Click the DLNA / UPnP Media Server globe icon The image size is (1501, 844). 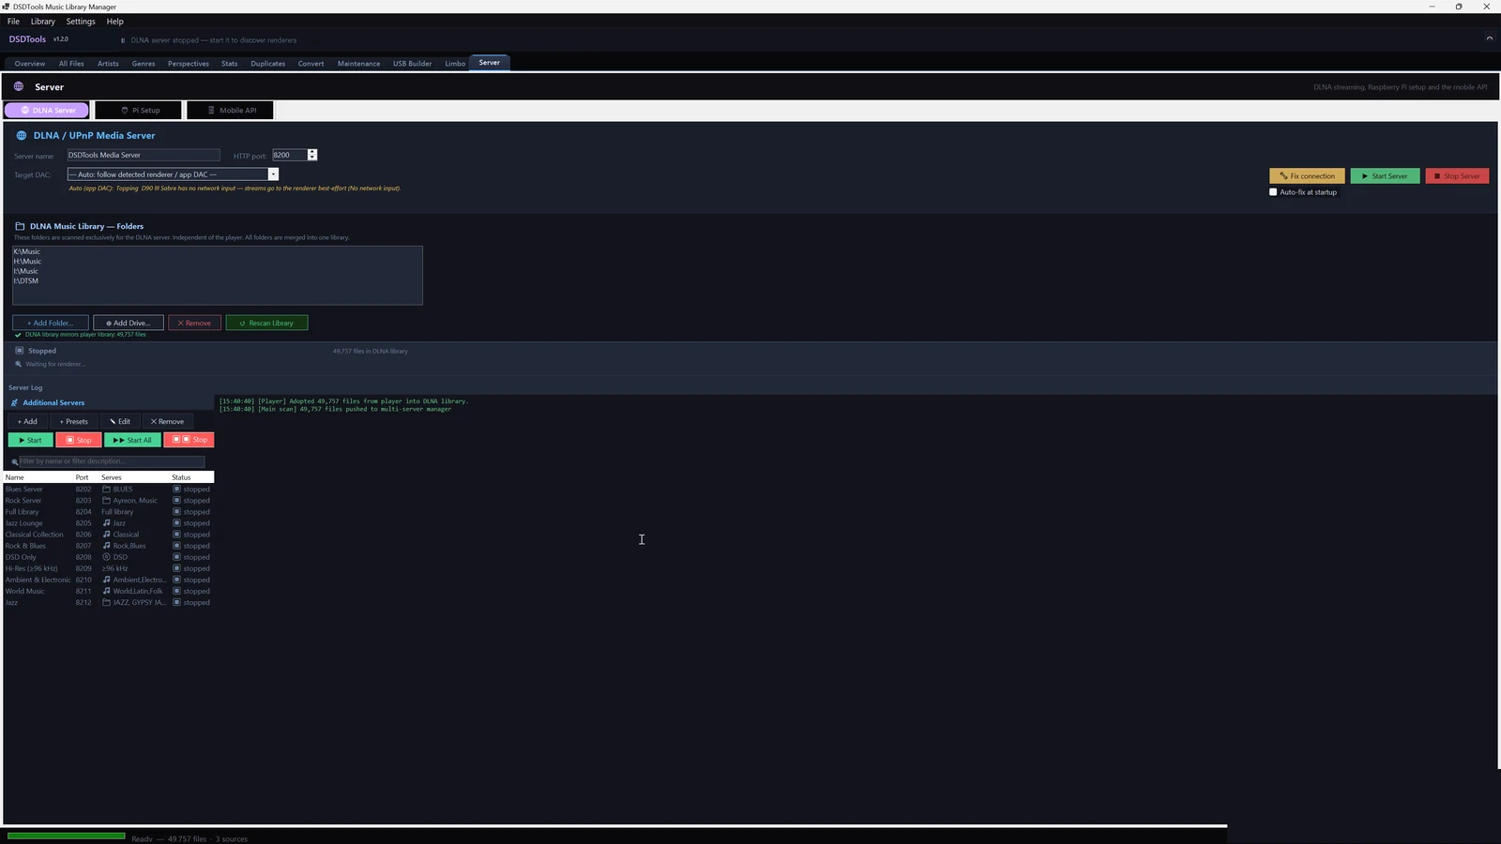click(22, 135)
